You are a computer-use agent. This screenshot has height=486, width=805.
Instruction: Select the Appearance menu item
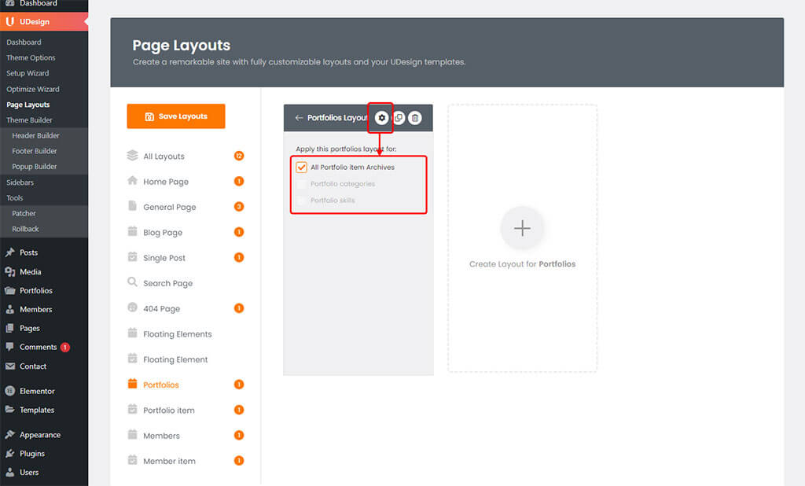[x=39, y=435]
